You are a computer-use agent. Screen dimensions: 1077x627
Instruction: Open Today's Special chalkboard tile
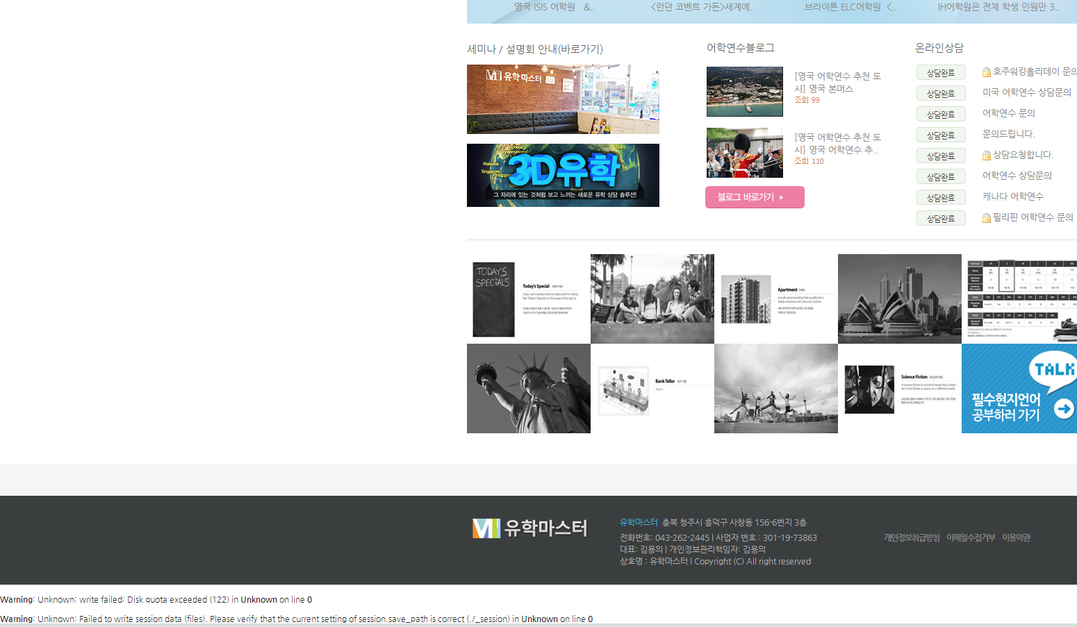(x=528, y=299)
